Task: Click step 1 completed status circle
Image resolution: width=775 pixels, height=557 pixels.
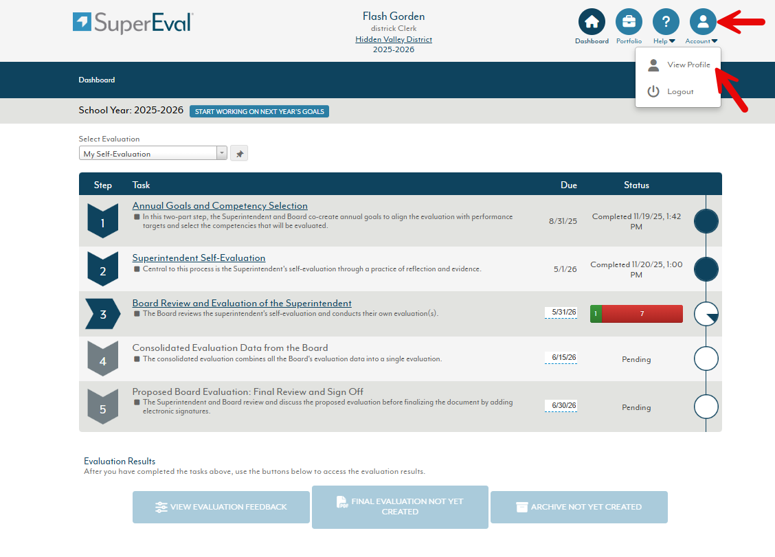Action: pos(706,222)
